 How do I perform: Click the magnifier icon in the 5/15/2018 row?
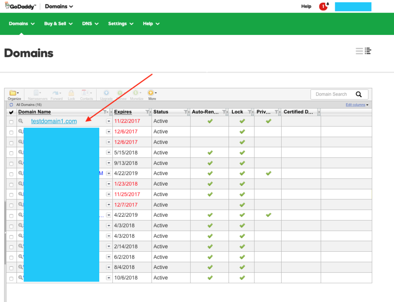21,152
